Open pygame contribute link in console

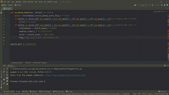pyautogui.click(x=65, y=75)
